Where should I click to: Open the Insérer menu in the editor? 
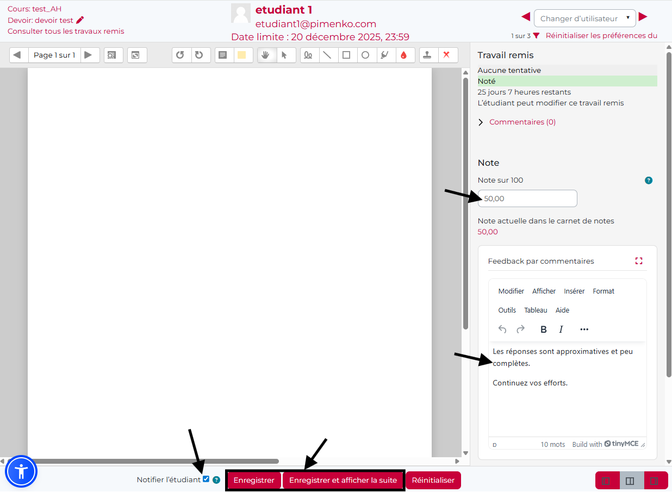click(574, 291)
